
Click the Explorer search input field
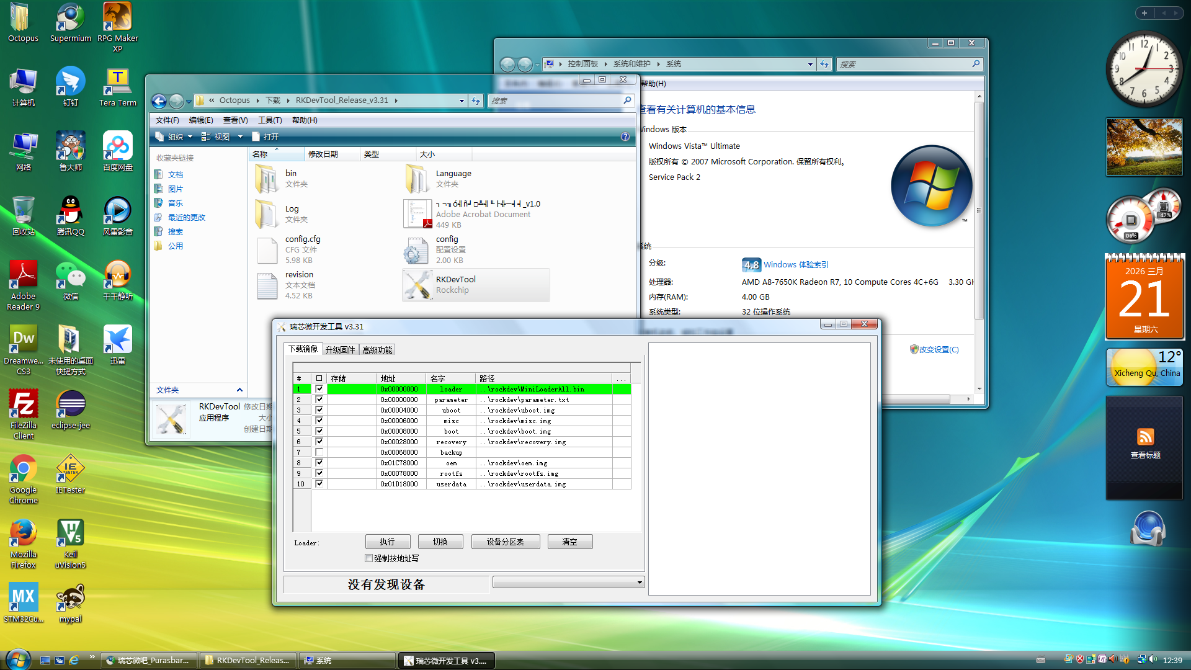[x=555, y=100]
